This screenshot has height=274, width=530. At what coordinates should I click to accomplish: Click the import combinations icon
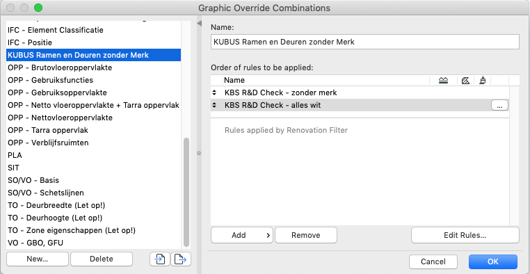159,259
